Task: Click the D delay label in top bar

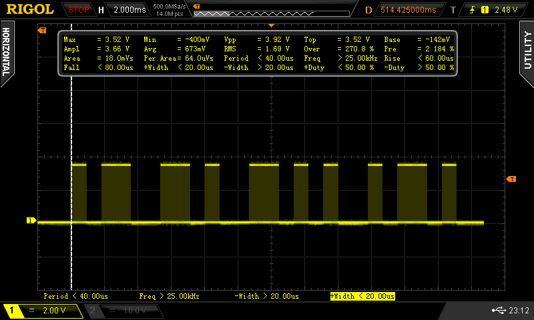Action: click(368, 10)
